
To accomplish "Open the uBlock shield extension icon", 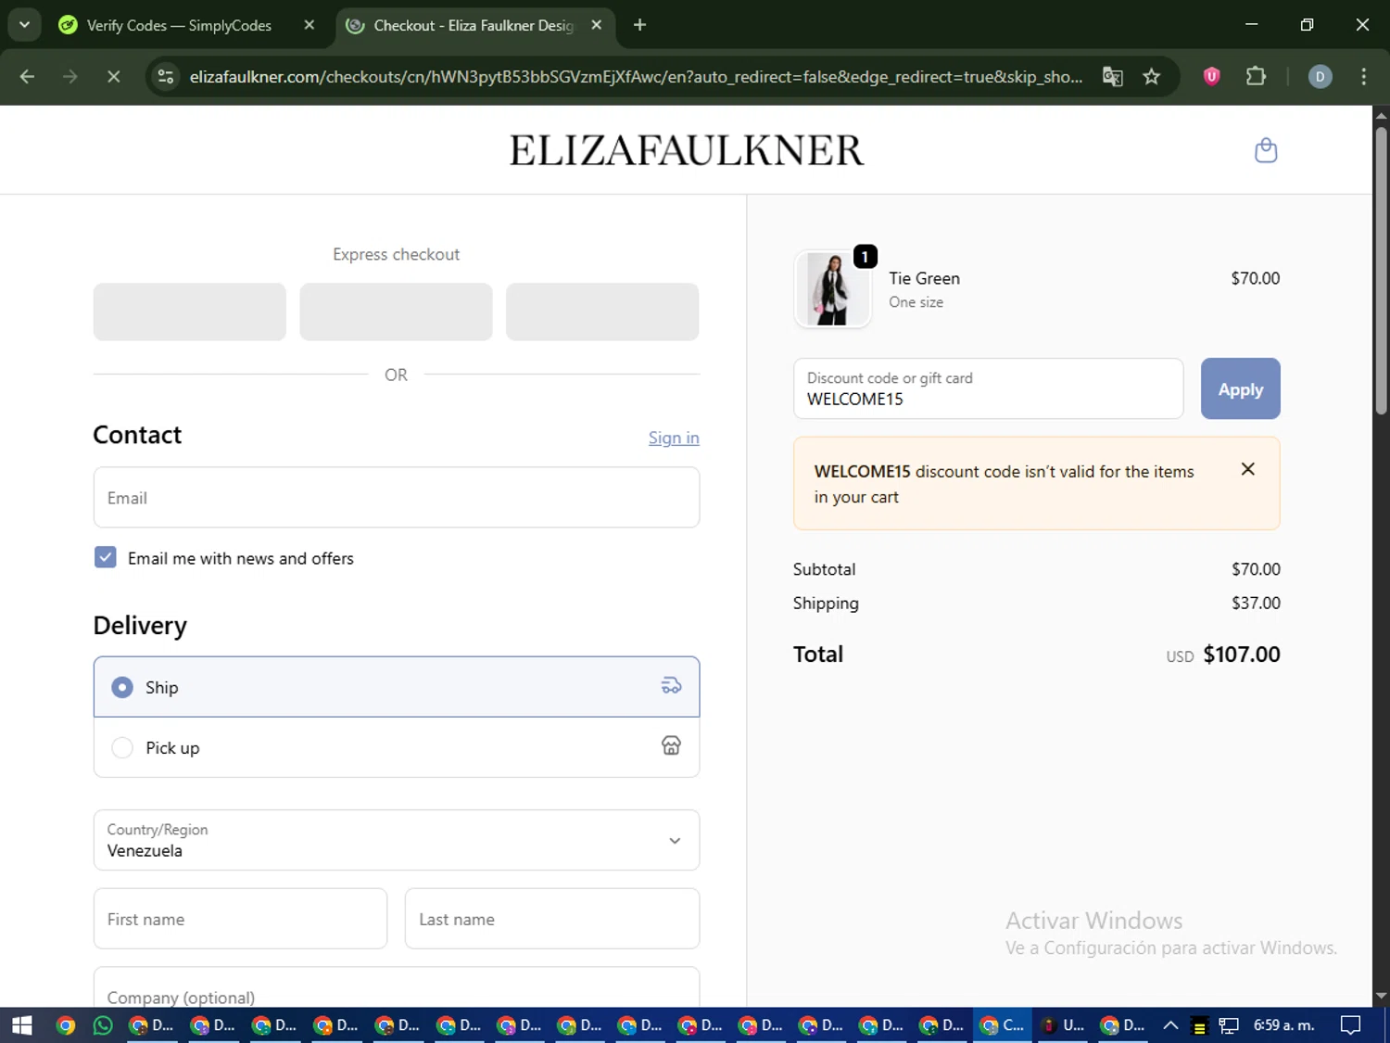I will [1211, 77].
